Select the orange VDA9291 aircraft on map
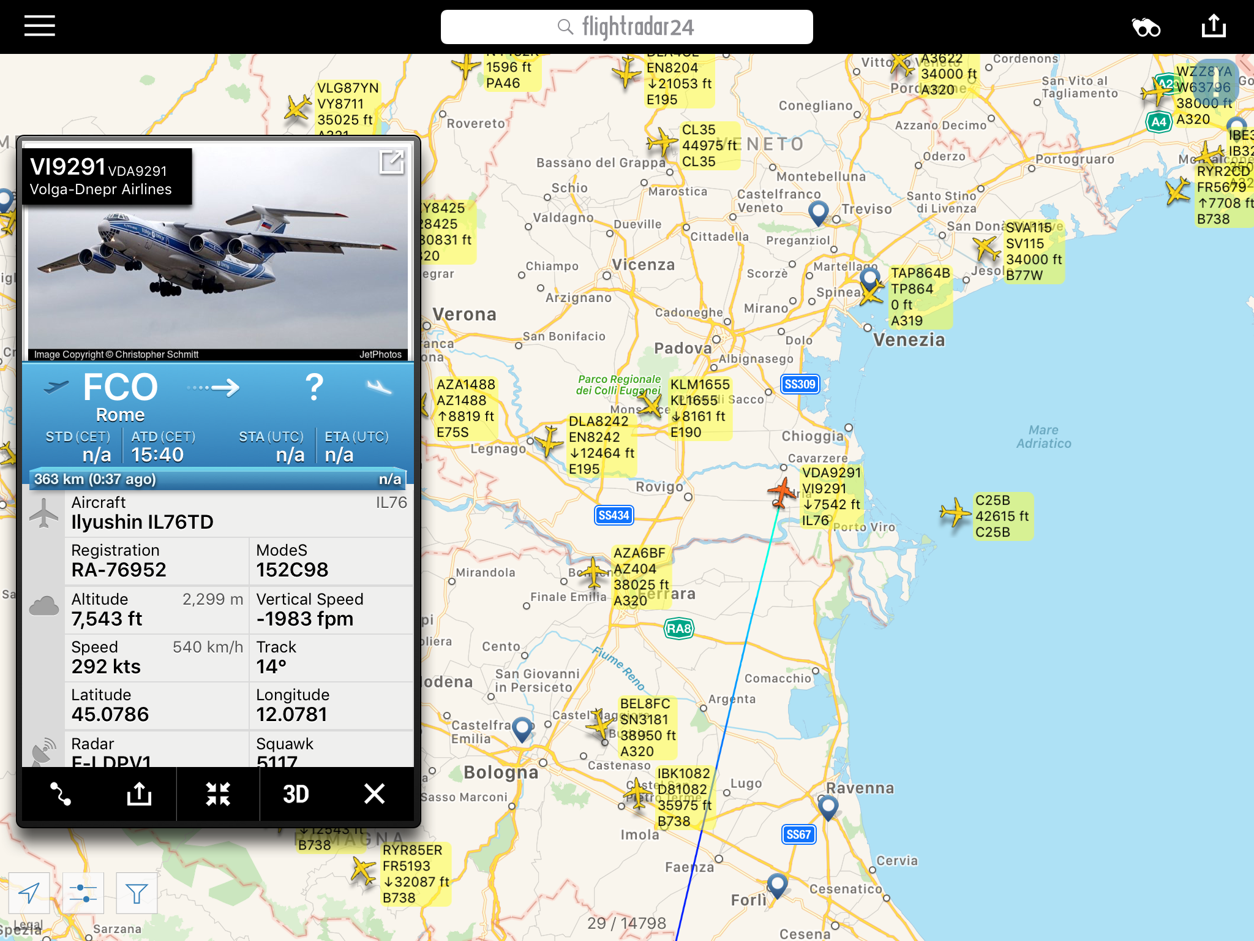The image size is (1254, 941). pos(782,493)
